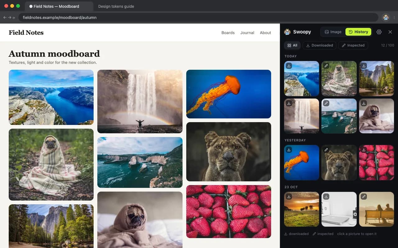
Task: Click the browser forward arrow
Action: (x=9, y=18)
